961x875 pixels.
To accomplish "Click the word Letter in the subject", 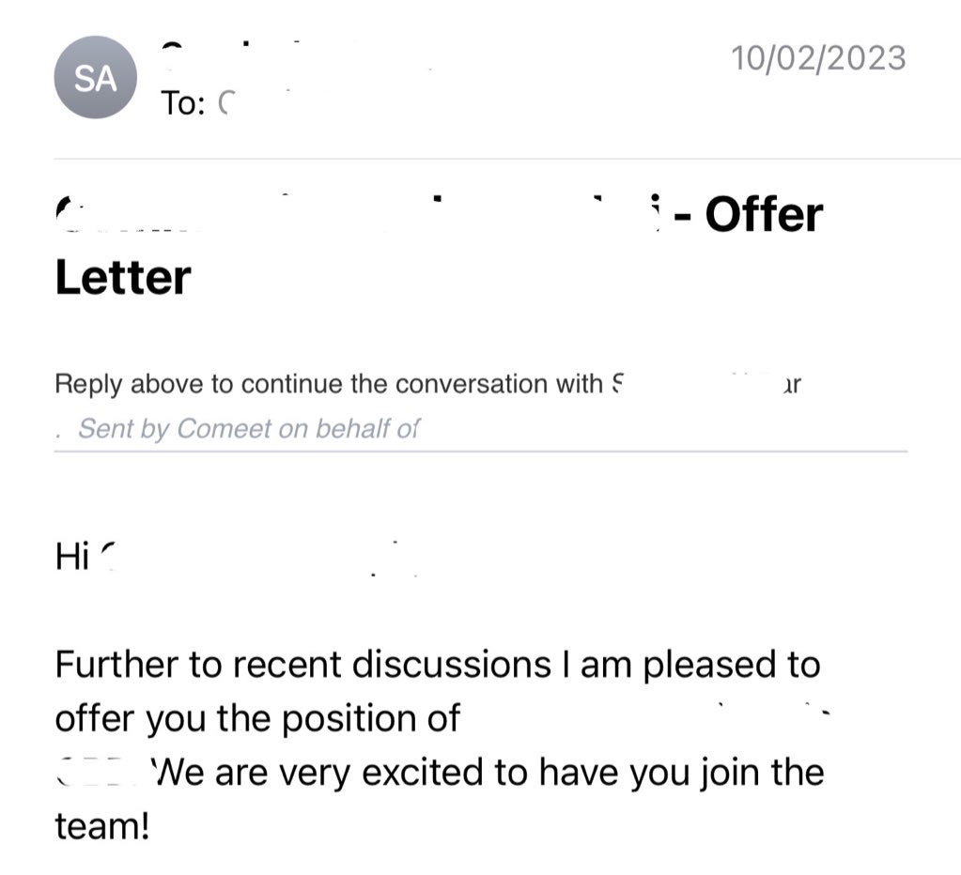I will (123, 278).
